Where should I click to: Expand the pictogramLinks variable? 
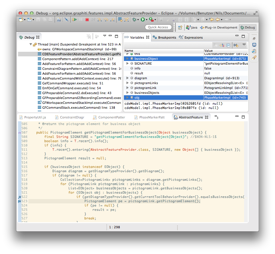pyautogui.click(x=128, y=83)
